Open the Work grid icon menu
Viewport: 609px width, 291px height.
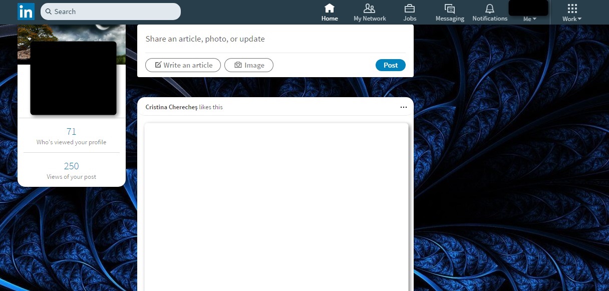(571, 8)
